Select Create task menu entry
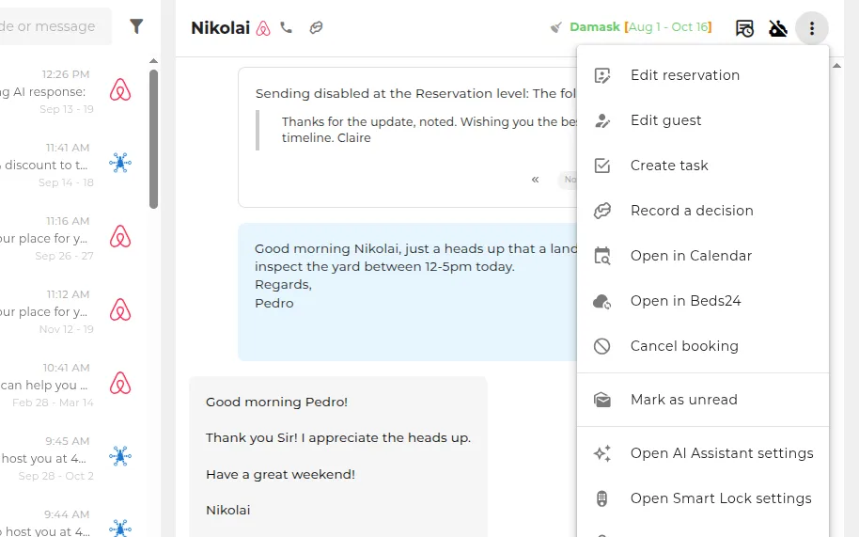The image size is (859, 537). (703, 166)
